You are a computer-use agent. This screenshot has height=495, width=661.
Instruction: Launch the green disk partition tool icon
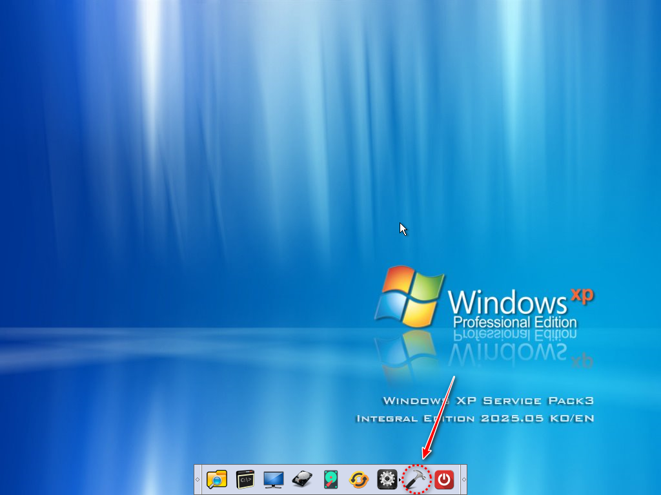330,480
